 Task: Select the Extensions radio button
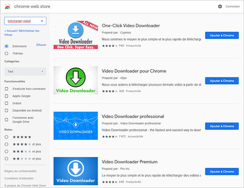click(7, 46)
